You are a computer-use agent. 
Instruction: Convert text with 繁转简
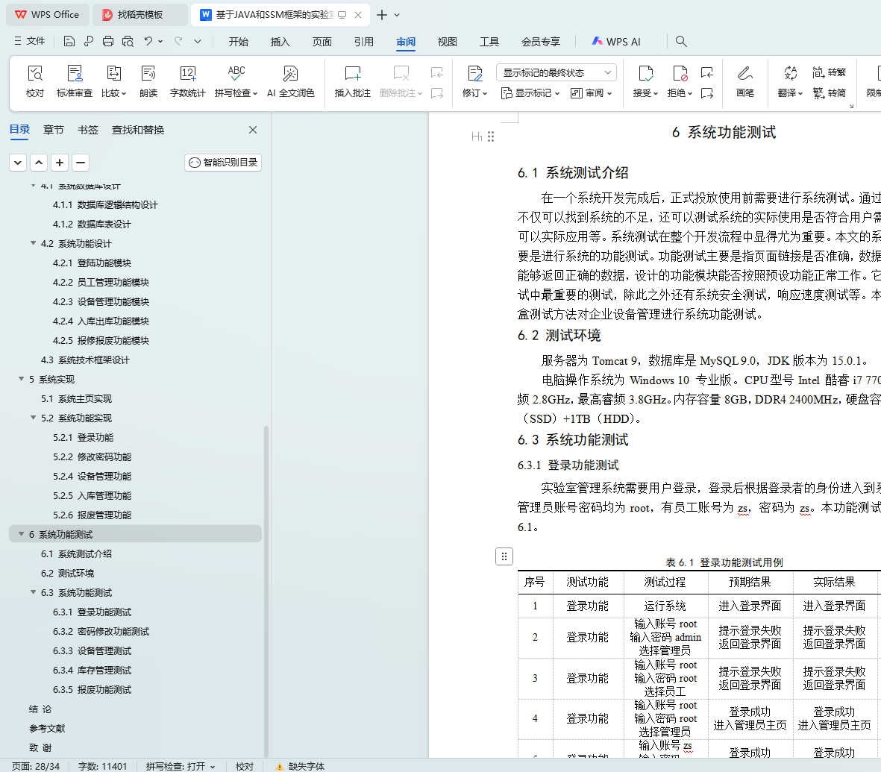pos(829,93)
